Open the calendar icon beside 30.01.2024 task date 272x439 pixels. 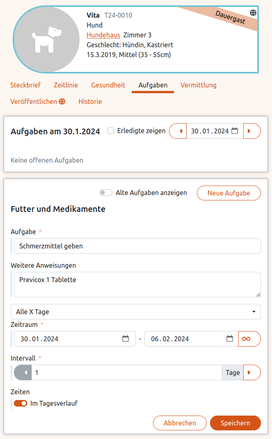click(234, 131)
